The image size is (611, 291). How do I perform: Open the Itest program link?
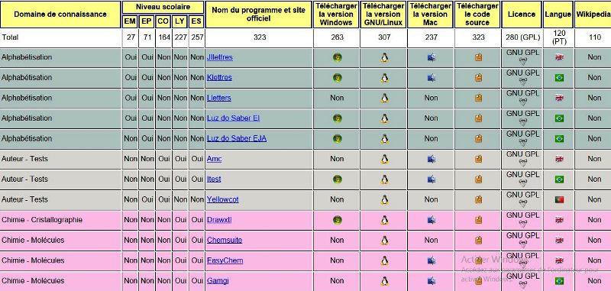click(x=214, y=179)
